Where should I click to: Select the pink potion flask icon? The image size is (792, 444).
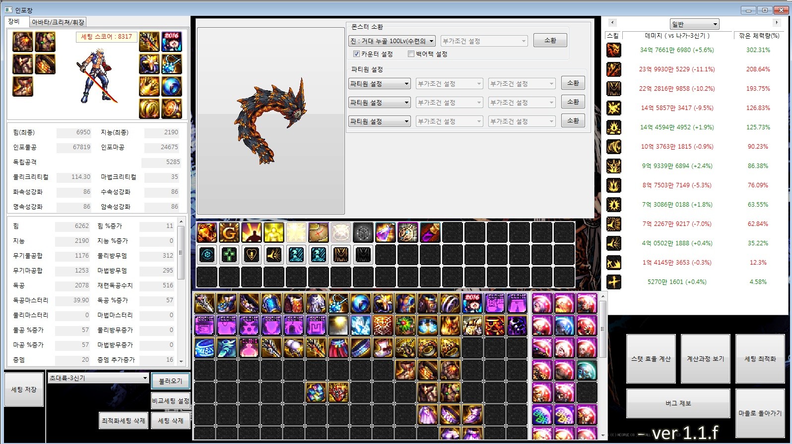(x=385, y=232)
